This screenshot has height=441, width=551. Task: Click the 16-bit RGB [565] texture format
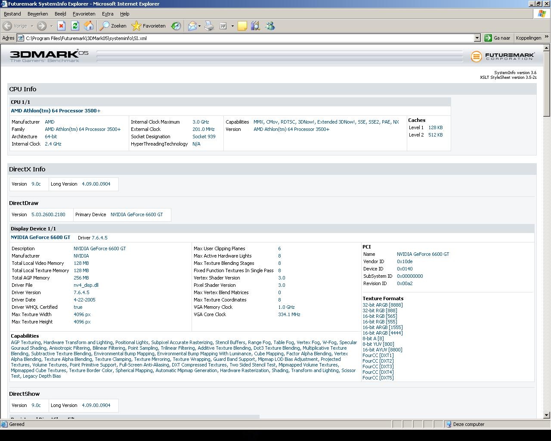(x=380, y=316)
